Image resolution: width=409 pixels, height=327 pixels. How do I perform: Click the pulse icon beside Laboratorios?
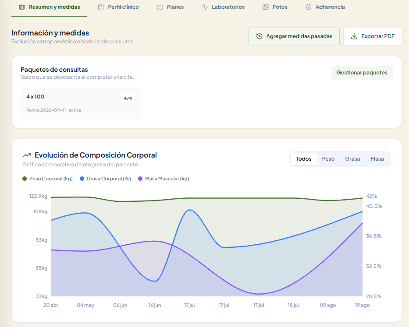(x=205, y=7)
